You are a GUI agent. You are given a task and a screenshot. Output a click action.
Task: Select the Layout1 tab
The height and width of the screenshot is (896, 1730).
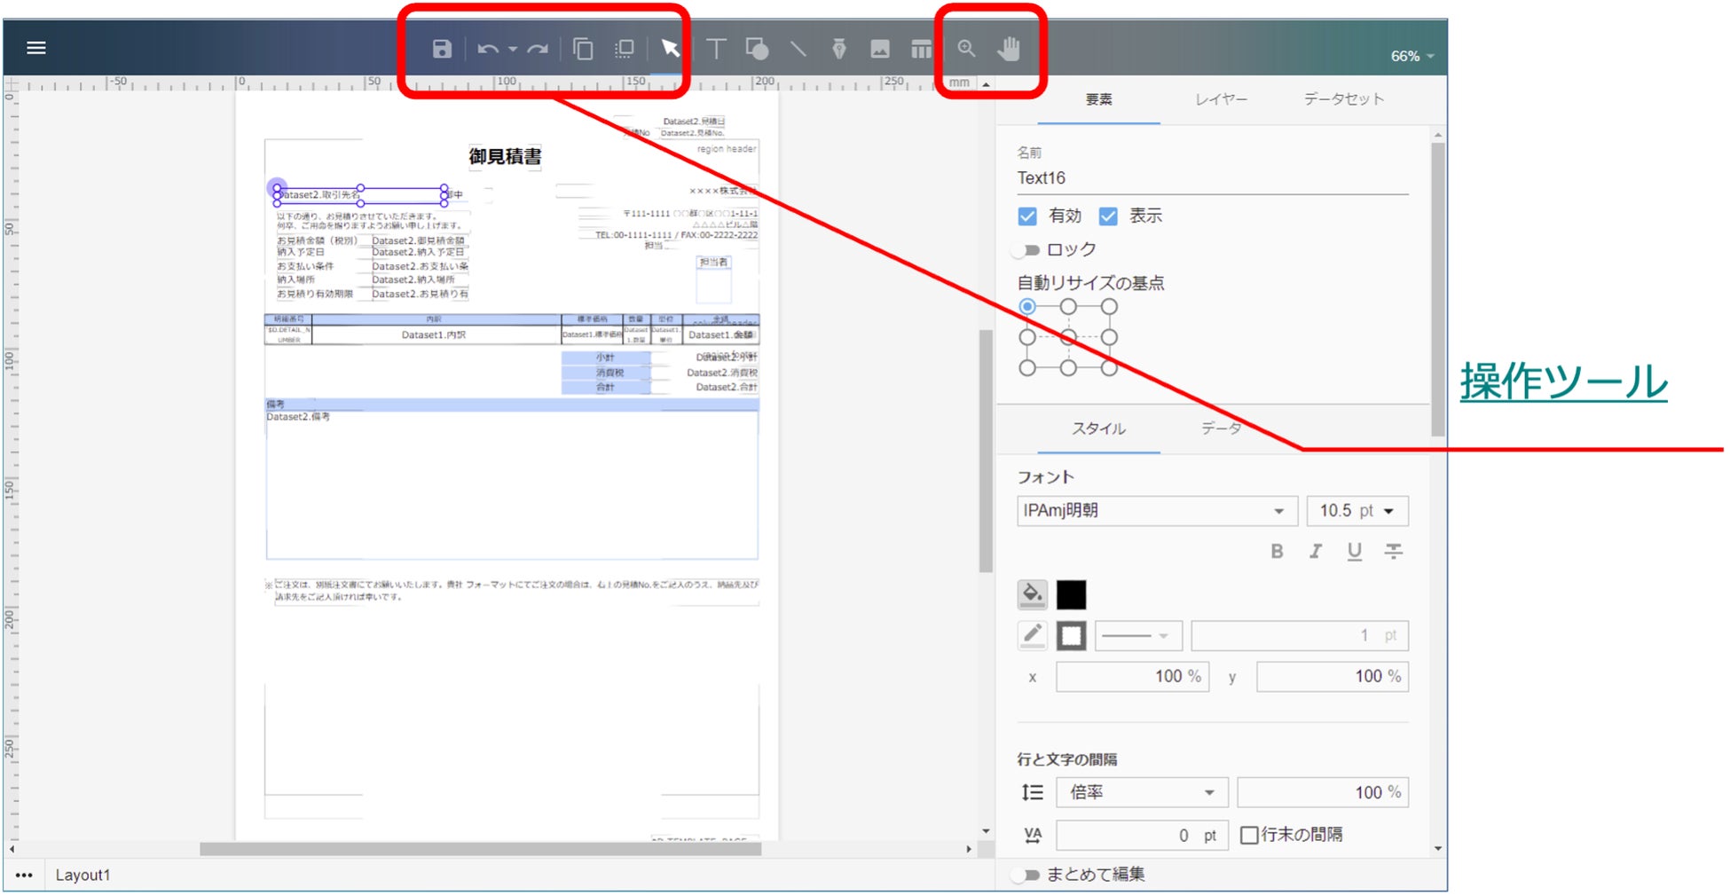click(83, 875)
